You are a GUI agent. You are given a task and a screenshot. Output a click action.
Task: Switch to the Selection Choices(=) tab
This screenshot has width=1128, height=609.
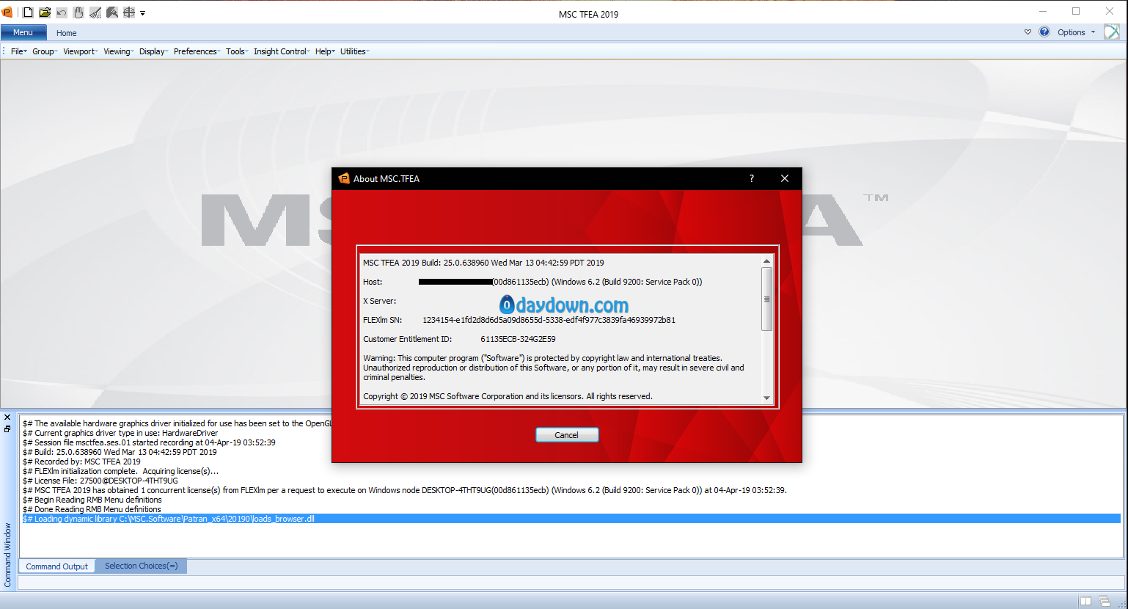[x=141, y=566]
